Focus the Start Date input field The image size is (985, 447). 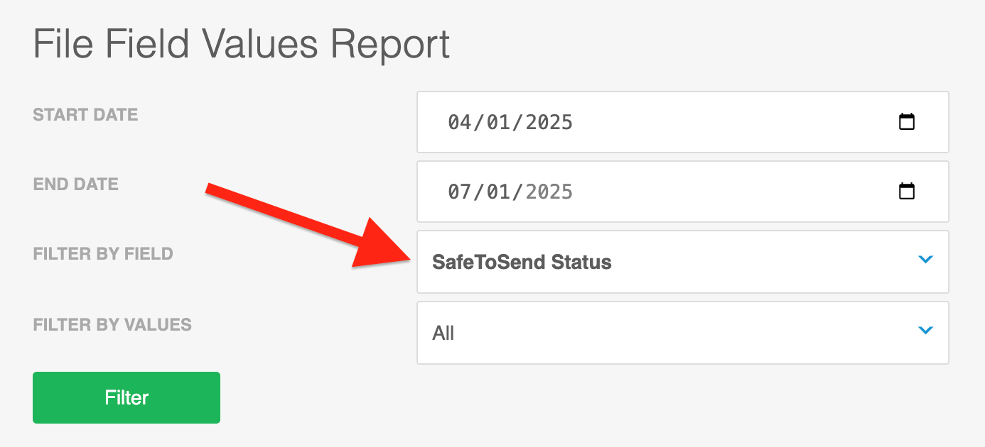[x=683, y=122]
